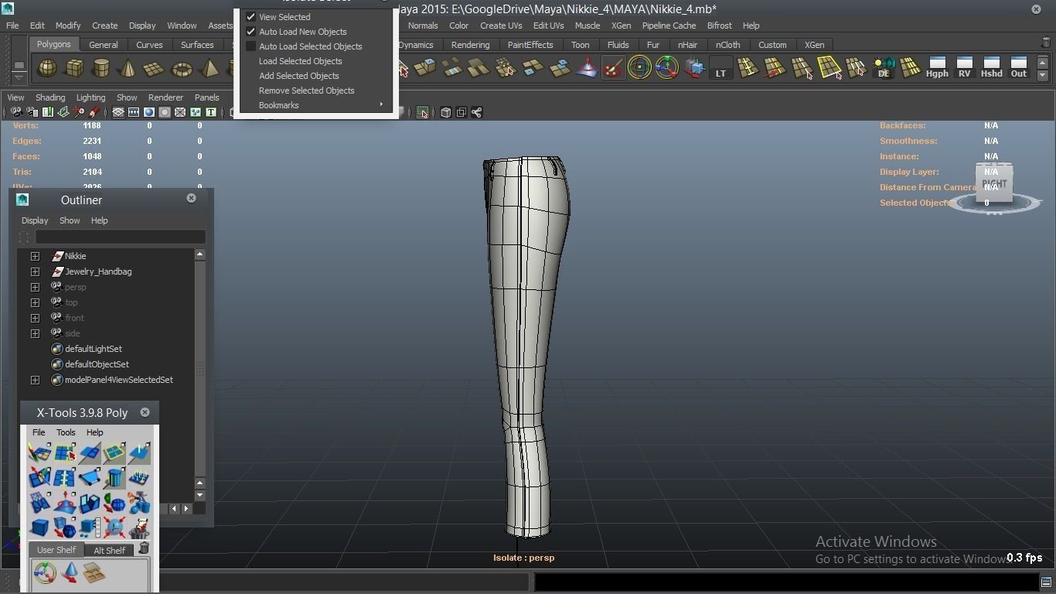1056x594 pixels.
Task: Create a polygon cone from the shelf
Action: click(x=128, y=69)
